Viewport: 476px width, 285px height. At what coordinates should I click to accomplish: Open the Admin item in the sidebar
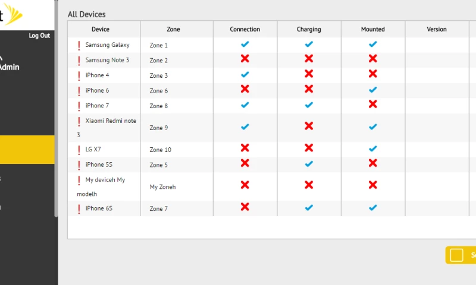tap(9, 67)
